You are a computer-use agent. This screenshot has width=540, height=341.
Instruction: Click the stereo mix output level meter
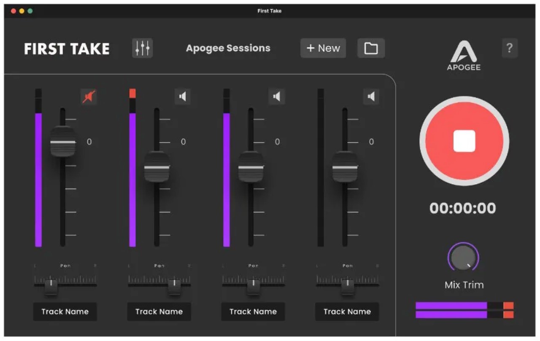[x=464, y=310]
